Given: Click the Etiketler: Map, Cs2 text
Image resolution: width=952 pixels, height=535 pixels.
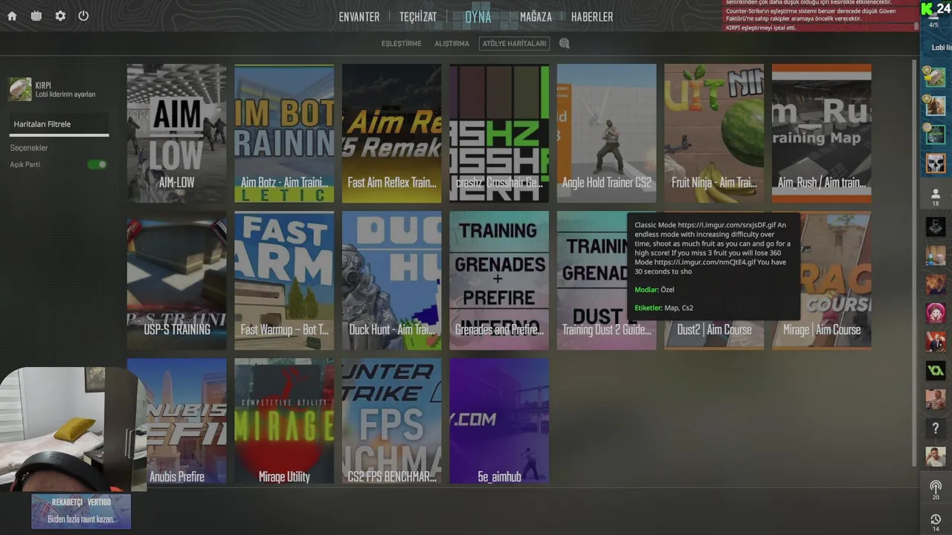Looking at the screenshot, I should pos(664,308).
